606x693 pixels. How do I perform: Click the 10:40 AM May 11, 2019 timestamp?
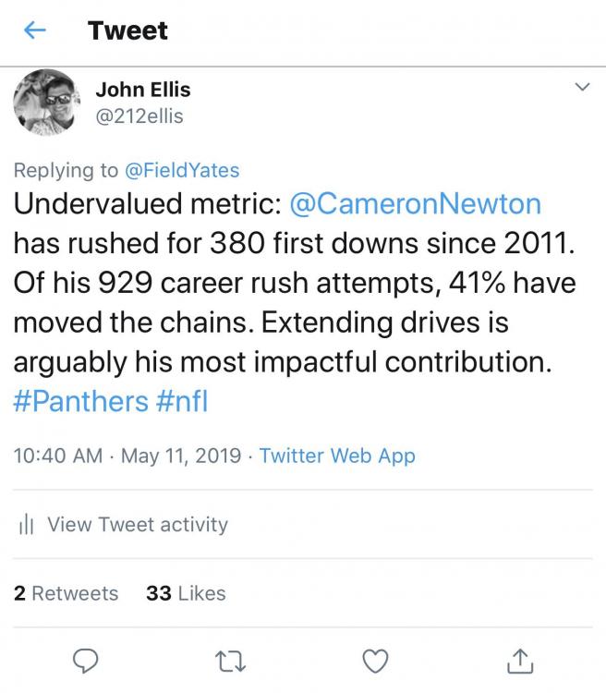pos(128,456)
